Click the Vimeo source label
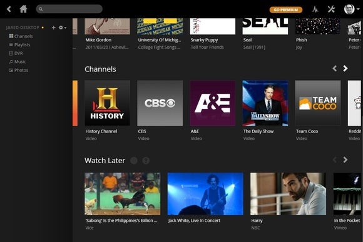This screenshot has width=363, height=242. click(340, 228)
